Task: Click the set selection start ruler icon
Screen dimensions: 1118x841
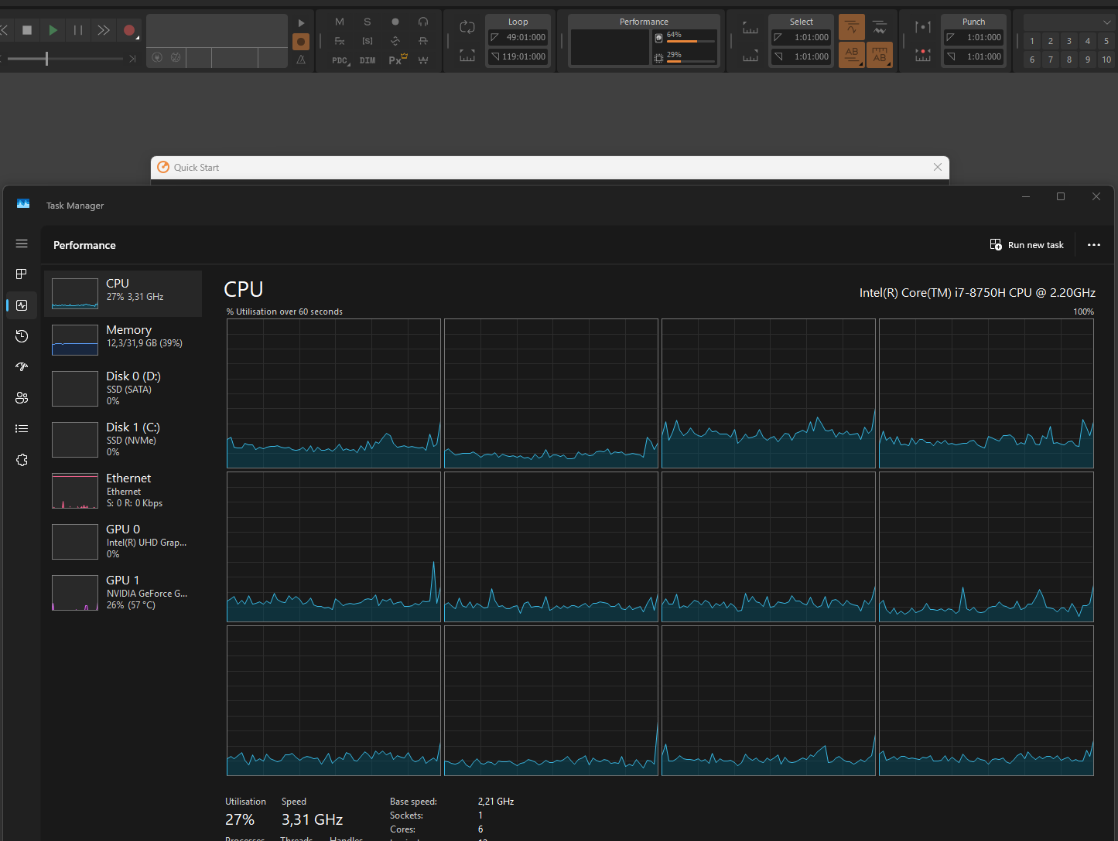Action: 750,29
